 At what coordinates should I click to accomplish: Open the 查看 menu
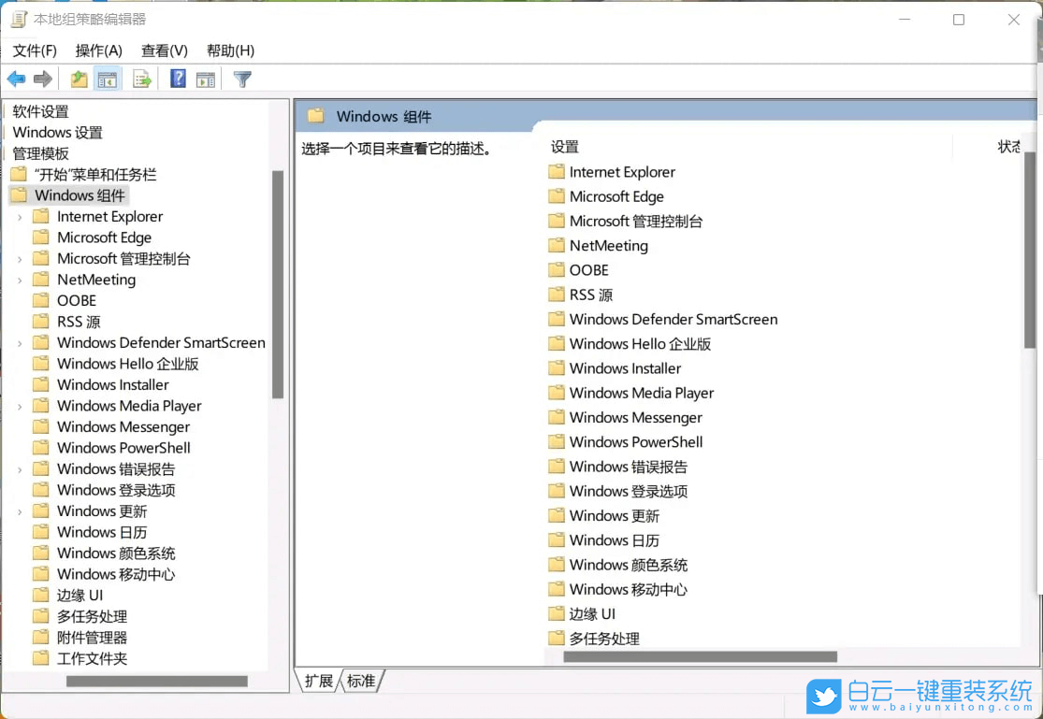click(164, 50)
